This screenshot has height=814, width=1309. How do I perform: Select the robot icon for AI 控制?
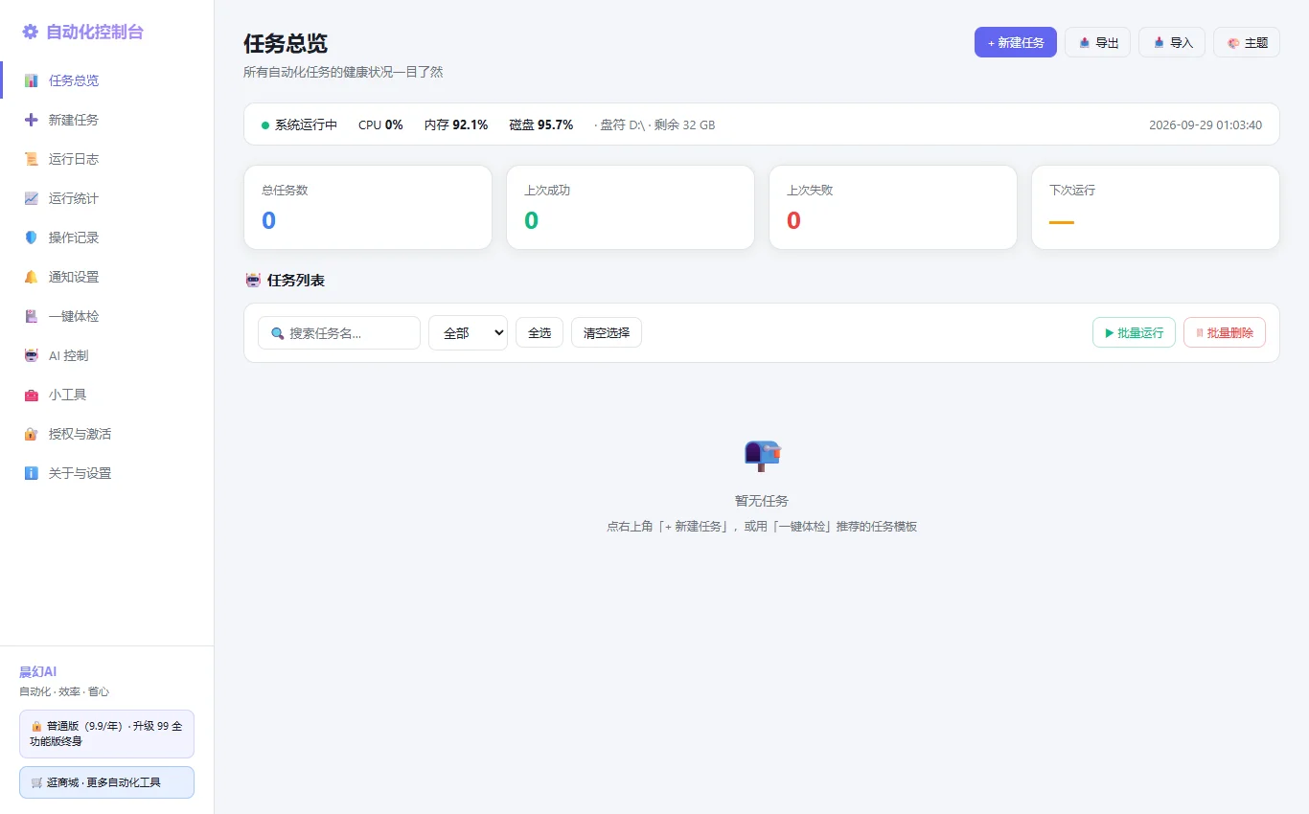tap(32, 355)
